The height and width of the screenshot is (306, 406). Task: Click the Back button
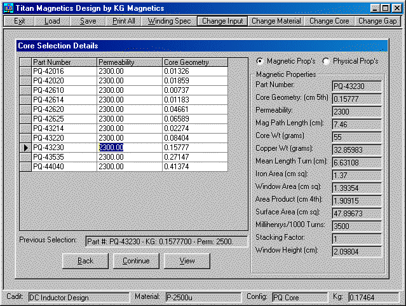coord(85,261)
